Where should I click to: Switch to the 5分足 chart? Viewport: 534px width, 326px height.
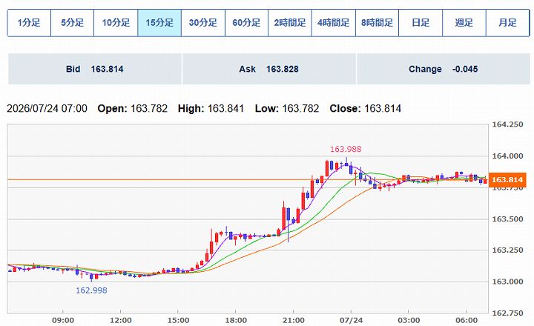point(72,23)
